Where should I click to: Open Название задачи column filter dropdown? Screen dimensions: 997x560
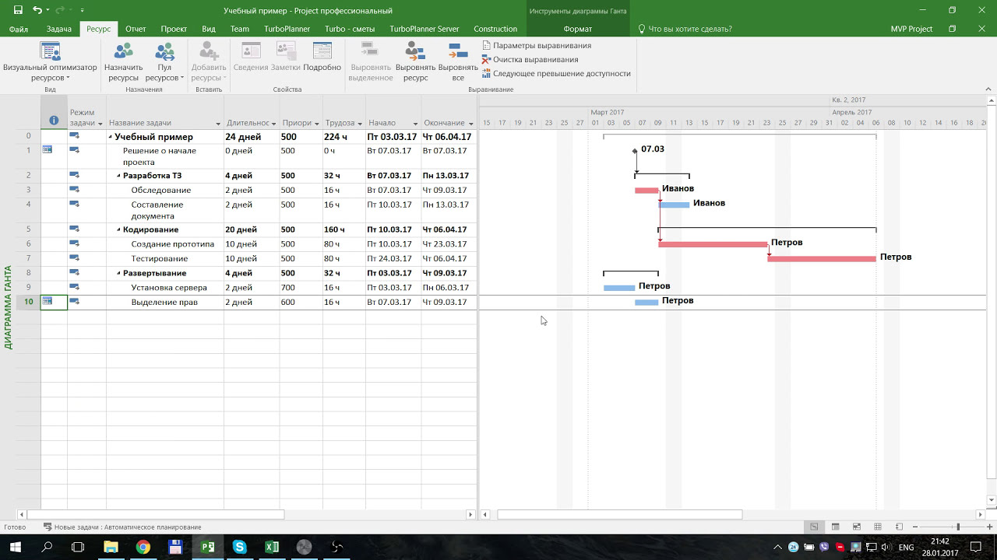pyautogui.click(x=218, y=124)
